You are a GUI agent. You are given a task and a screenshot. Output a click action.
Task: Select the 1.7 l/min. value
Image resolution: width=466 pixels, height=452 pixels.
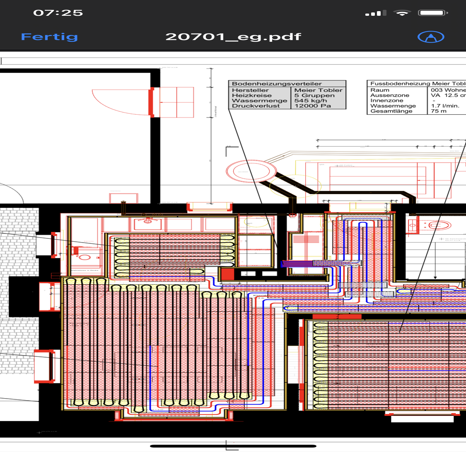click(445, 106)
